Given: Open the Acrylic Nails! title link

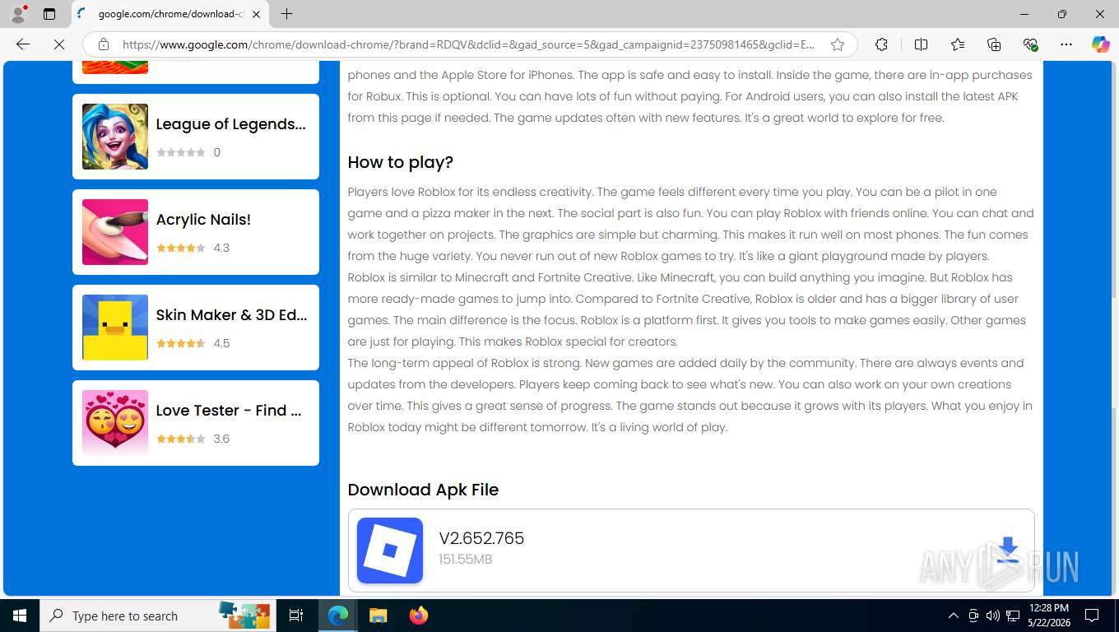Looking at the screenshot, I should tap(203, 220).
